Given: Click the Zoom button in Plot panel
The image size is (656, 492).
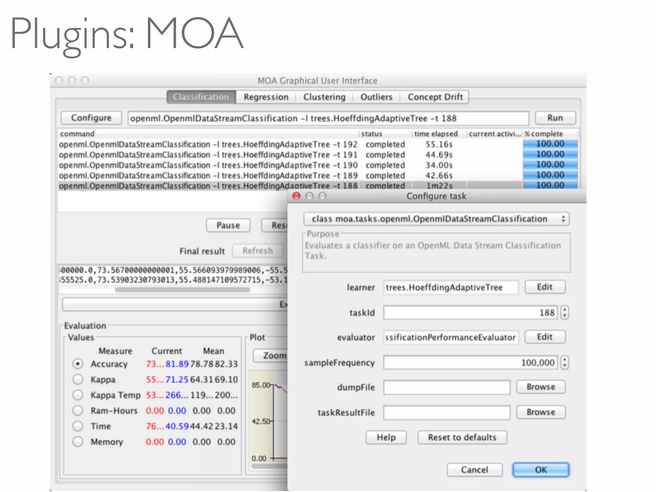Looking at the screenshot, I should (271, 356).
